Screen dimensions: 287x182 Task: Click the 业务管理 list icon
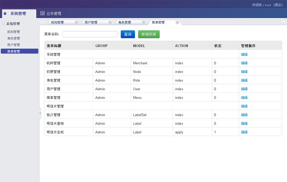(x=43, y=13)
